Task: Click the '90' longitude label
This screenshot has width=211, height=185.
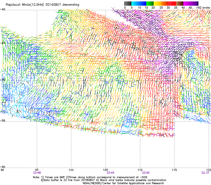Action: (x=2, y=170)
